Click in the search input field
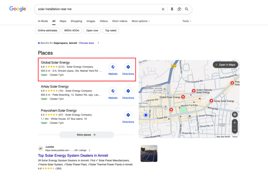The image size is (268, 176). (98, 9)
